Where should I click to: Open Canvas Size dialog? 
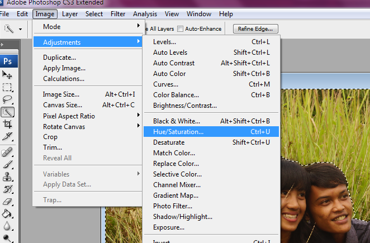(x=88, y=105)
